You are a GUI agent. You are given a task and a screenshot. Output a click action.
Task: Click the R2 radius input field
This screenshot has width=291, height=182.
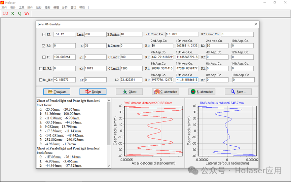coord(65,46)
